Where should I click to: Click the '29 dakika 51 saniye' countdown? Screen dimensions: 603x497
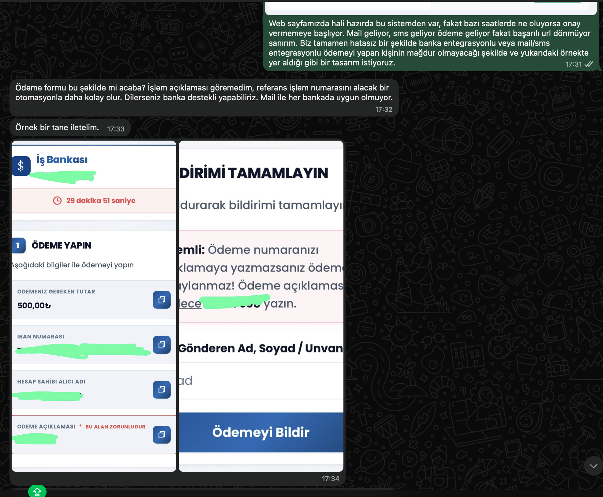pos(101,201)
